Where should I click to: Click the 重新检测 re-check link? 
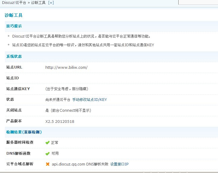(x=32, y=132)
